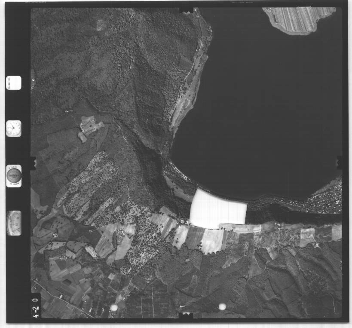Click the blank white masked rectangle on the lakeshore

pyautogui.click(x=218, y=209)
